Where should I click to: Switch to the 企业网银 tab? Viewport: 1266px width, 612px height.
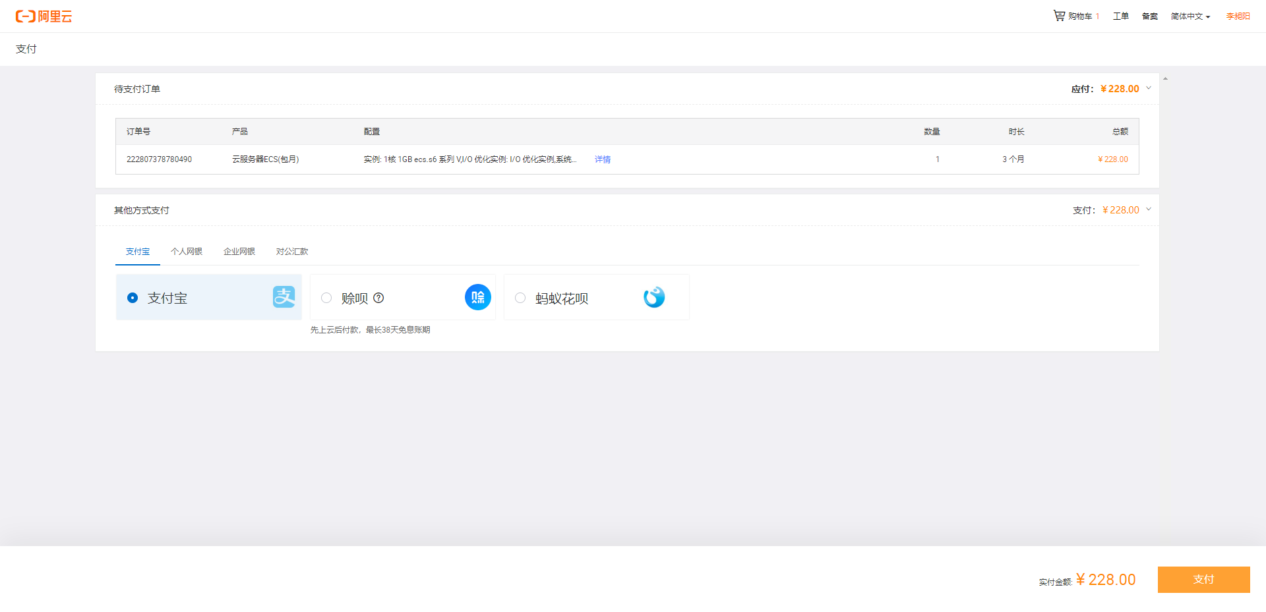[239, 252]
